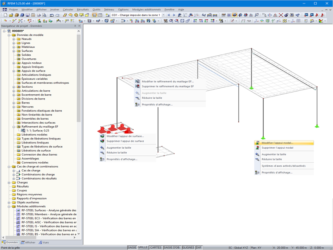Click the Supprimer le raffinement du maillage icon

coord(138,86)
